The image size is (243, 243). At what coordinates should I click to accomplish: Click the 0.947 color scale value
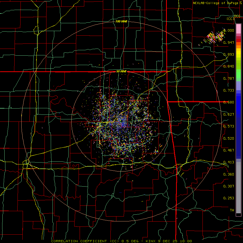click(x=229, y=42)
